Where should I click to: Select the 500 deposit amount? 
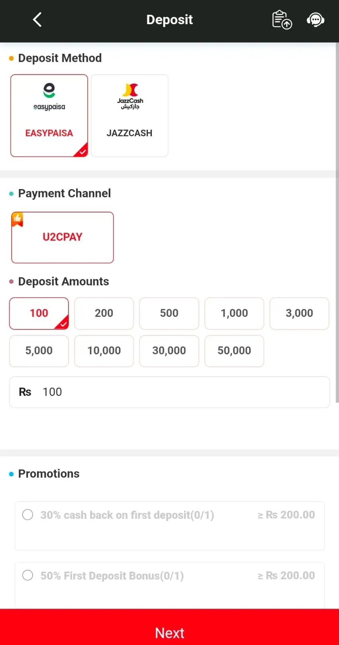[x=169, y=313]
